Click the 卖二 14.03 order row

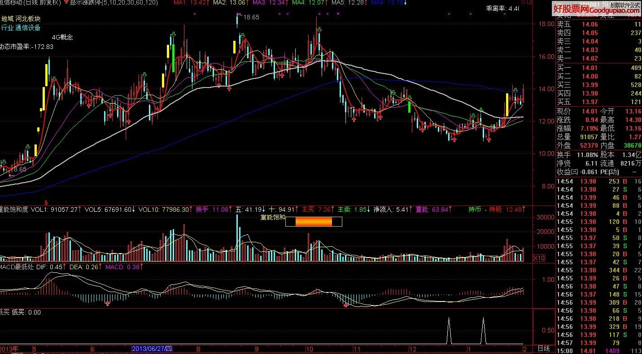pos(599,50)
